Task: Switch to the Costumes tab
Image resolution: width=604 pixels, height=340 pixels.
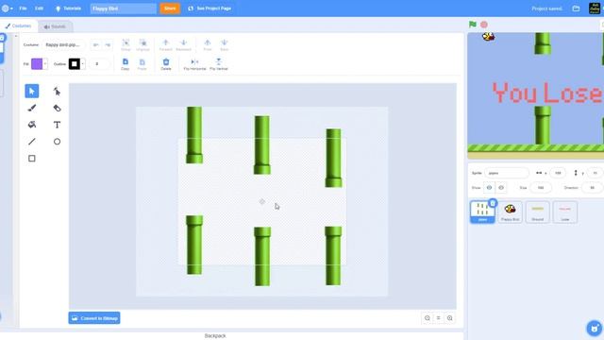Action: click(x=19, y=26)
